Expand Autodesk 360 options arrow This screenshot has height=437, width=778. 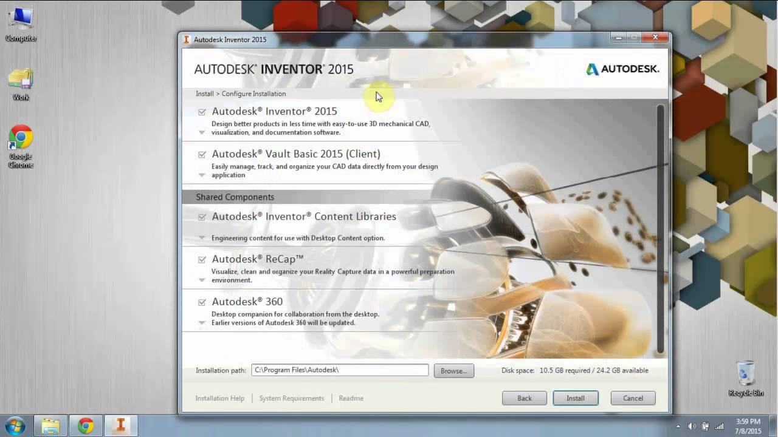point(202,322)
